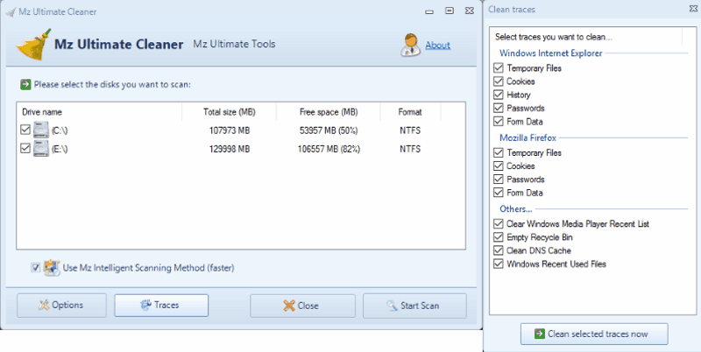Click the Mozilla Firefox group label
This screenshot has height=352, width=701.
click(528, 137)
